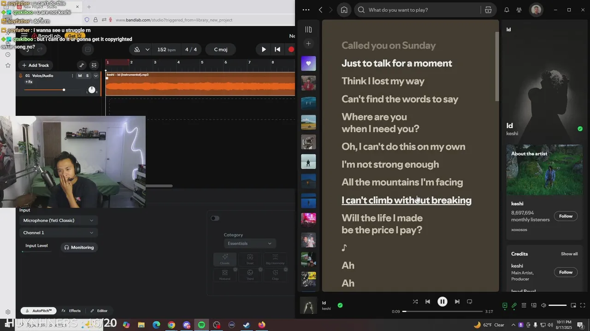Viewport: 590px width, 331px height.
Task: Select the Natural AutoPitch preset
Action: tap(225, 275)
